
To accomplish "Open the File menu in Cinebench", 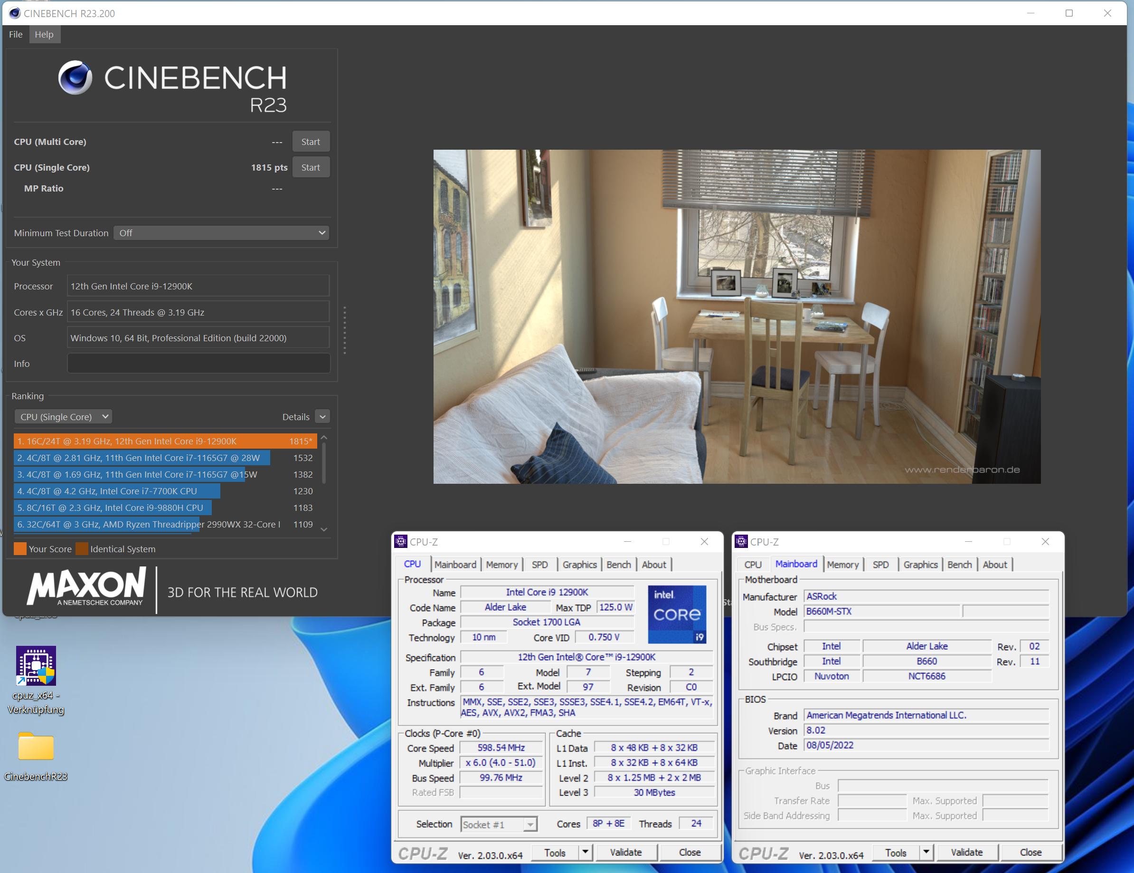I will pos(16,34).
